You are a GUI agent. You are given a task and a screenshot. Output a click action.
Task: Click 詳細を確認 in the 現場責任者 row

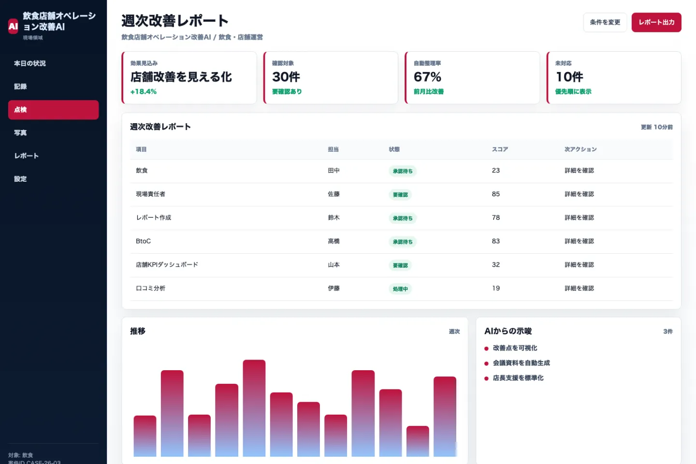[x=579, y=194]
